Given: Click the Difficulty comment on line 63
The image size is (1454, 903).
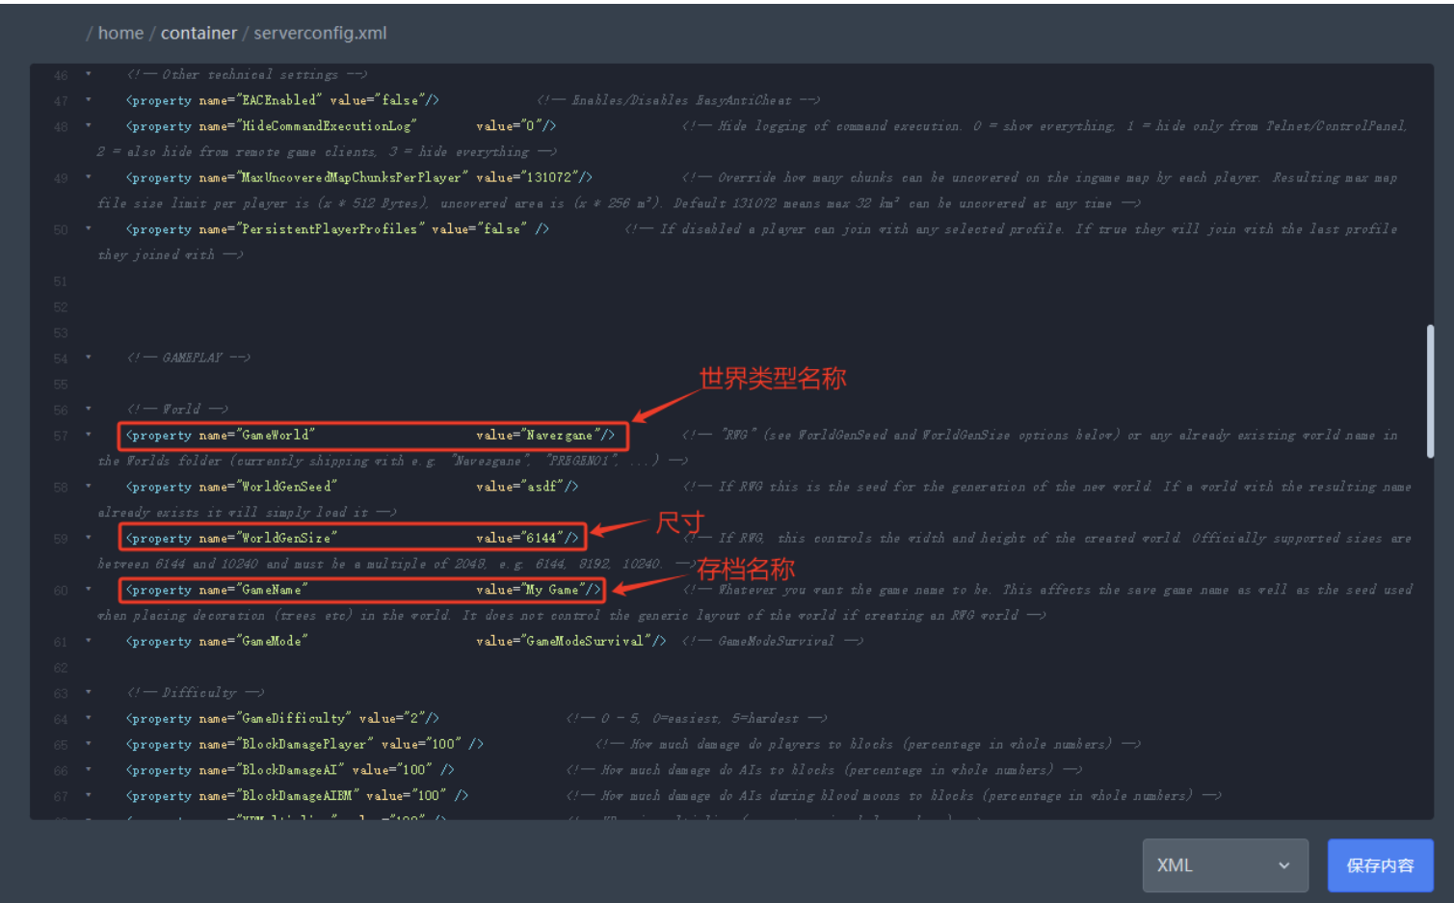Looking at the screenshot, I should 196,692.
